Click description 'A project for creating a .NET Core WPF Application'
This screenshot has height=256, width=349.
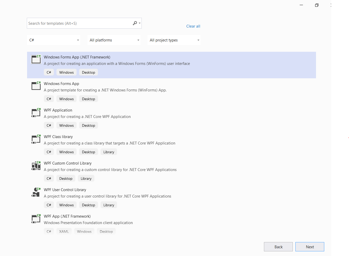(87, 117)
